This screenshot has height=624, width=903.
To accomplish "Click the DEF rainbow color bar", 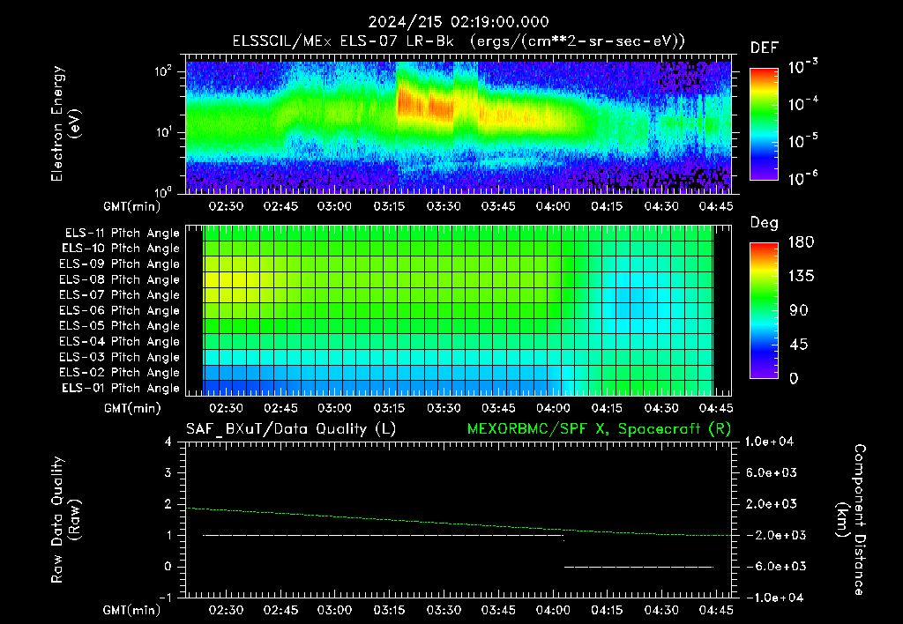I will click(x=764, y=123).
